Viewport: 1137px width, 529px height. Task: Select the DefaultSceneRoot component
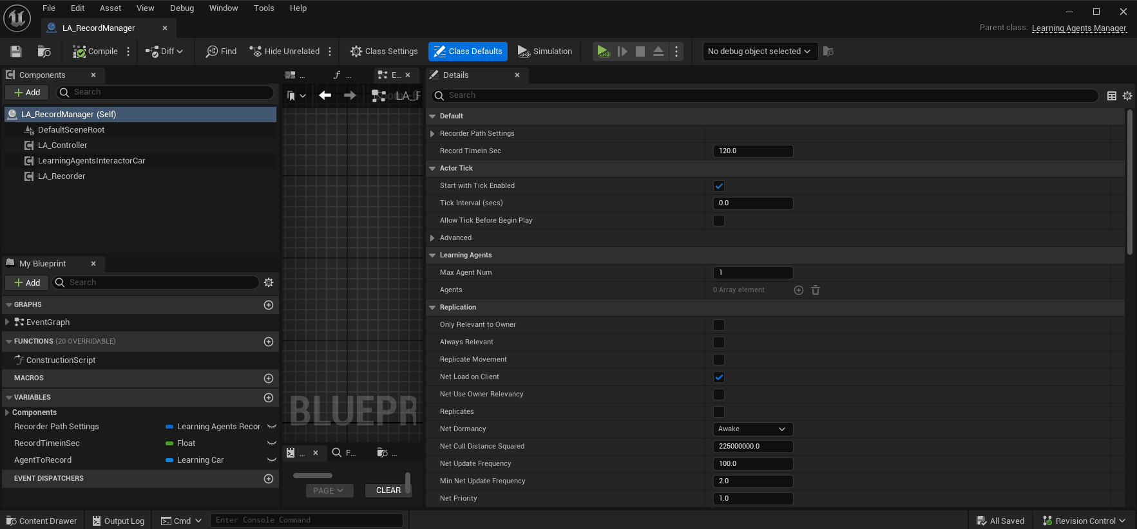pyautogui.click(x=71, y=130)
